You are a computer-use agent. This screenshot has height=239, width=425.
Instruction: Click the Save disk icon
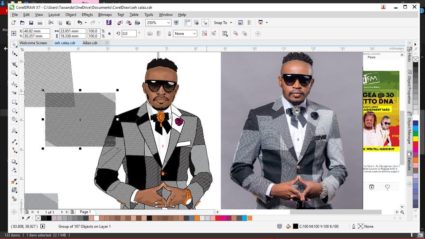point(31,23)
